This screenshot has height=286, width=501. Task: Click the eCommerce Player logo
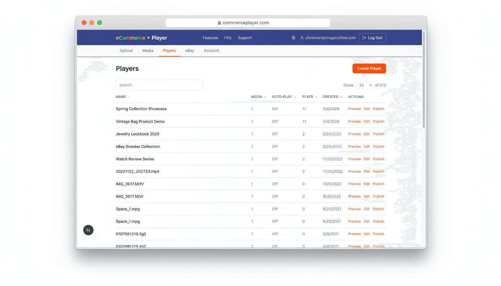(141, 38)
